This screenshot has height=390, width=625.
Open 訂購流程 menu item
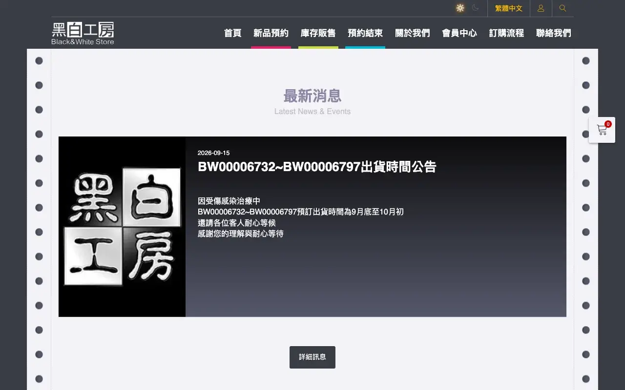pyautogui.click(x=506, y=33)
